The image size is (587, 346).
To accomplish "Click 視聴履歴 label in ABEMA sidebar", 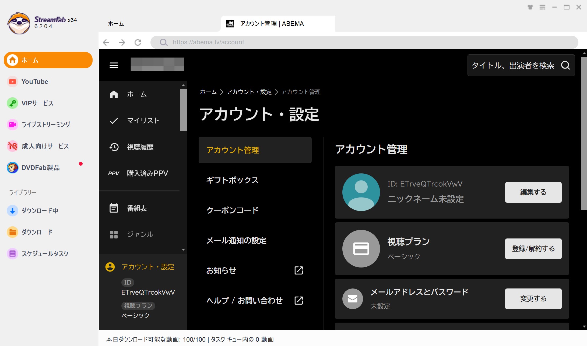I will click(140, 147).
